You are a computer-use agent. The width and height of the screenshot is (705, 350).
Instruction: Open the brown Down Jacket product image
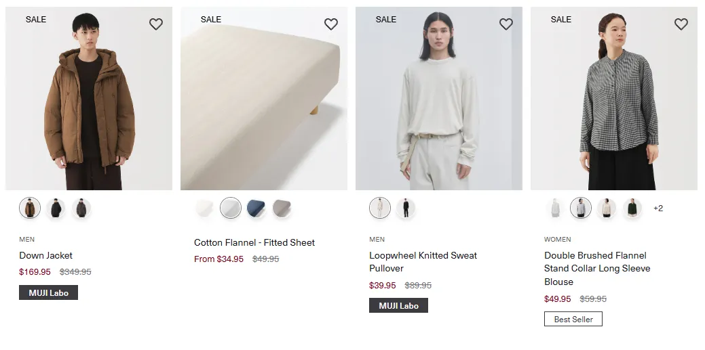[89, 98]
